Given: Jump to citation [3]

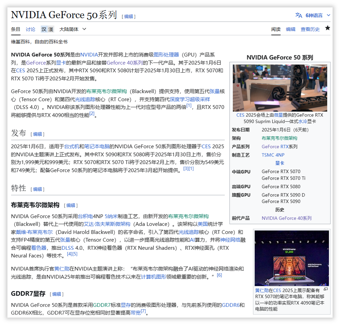Looking at the screenshot, I should [x=186, y=169].
